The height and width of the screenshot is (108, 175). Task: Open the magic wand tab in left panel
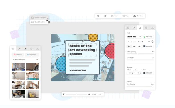click(x=19, y=49)
